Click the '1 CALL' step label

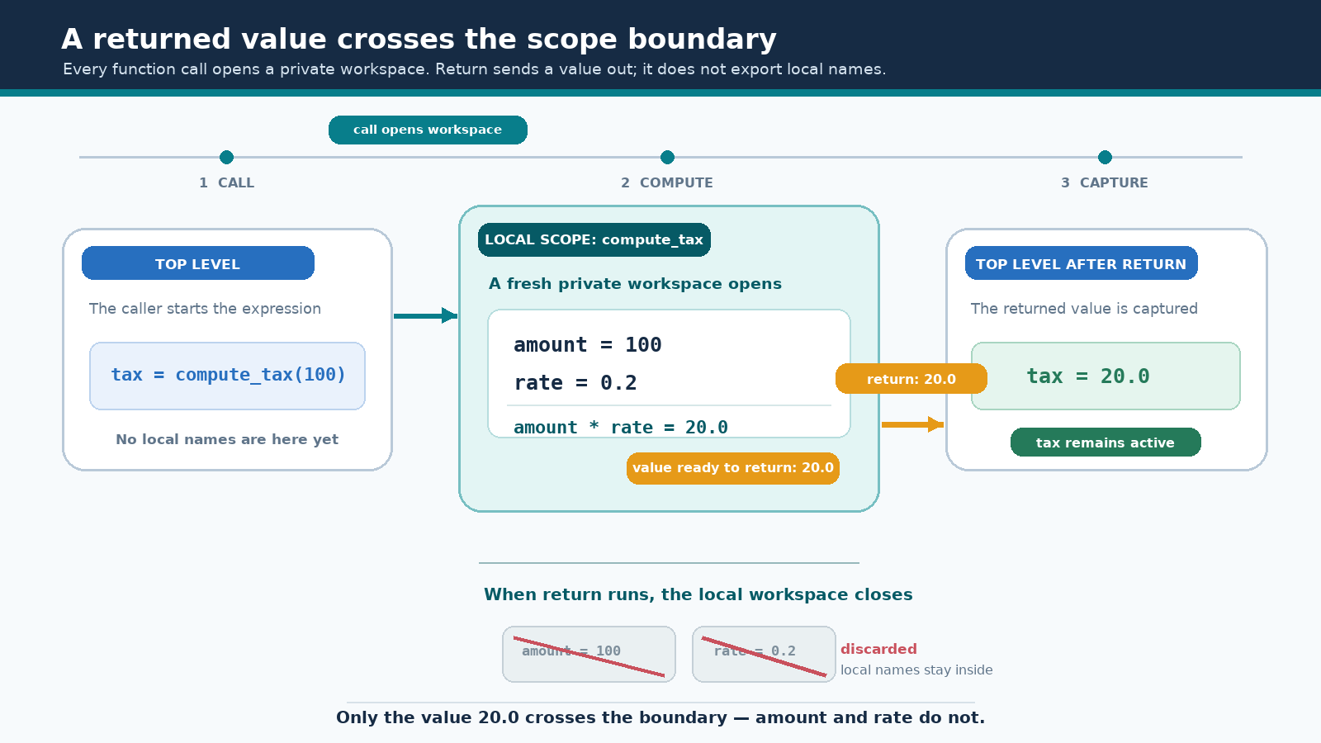[x=226, y=182]
